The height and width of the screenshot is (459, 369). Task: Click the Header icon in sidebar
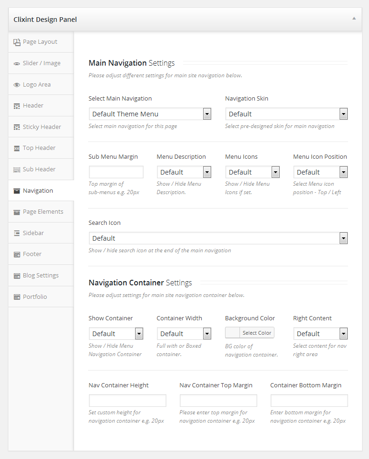point(17,106)
